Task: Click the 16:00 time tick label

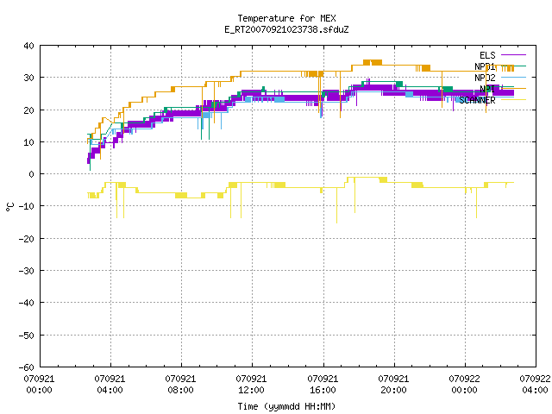Action: pos(323,385)
